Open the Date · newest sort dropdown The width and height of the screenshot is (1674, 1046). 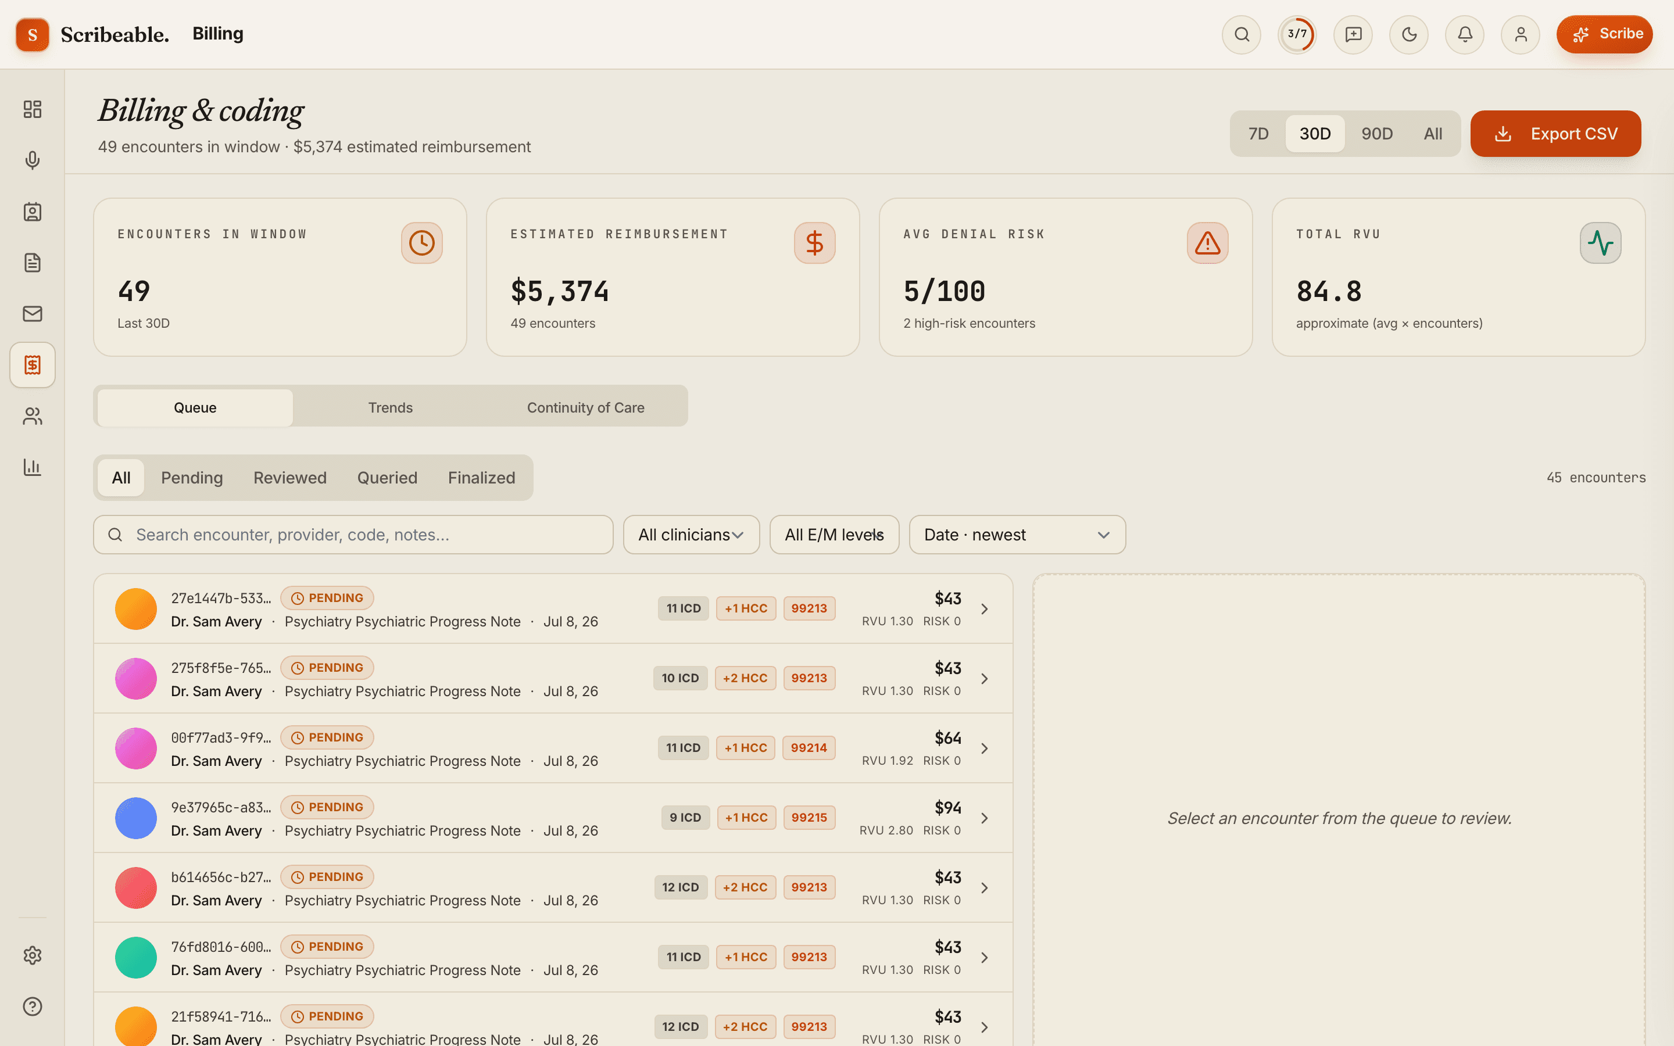pyautogui.click(x=1018, y=535)
